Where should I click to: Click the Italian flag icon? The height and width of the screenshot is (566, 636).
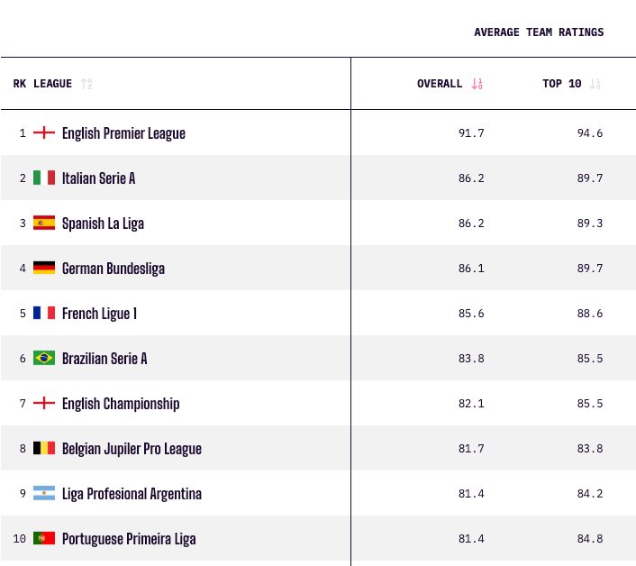(x=44, y=178)
